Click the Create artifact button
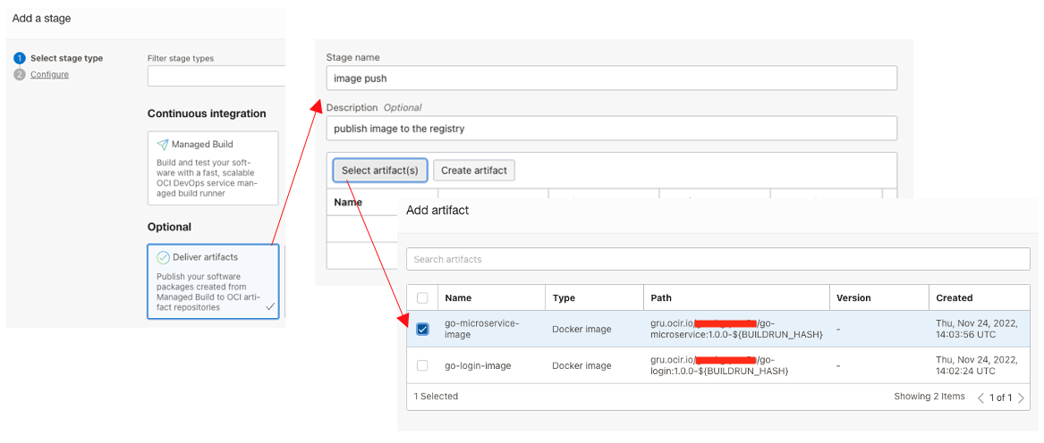 (x=474, y=171)
